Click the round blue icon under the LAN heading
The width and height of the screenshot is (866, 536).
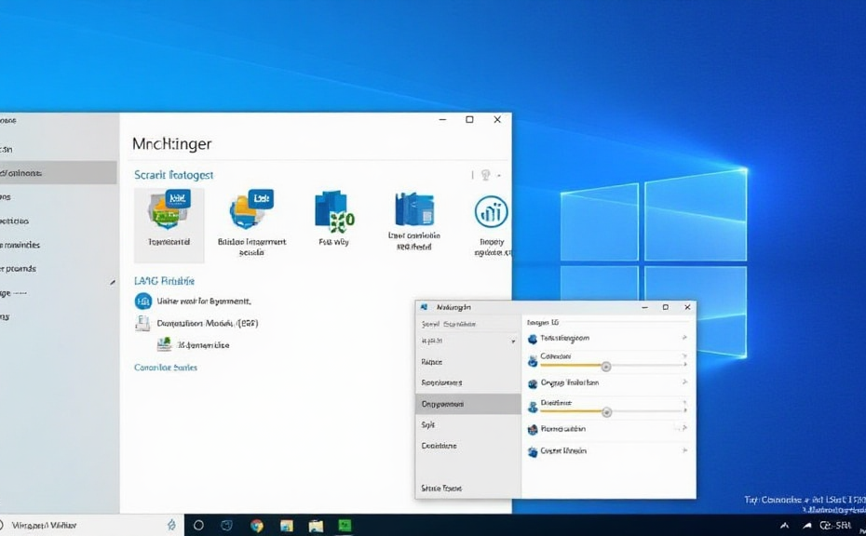143,301
